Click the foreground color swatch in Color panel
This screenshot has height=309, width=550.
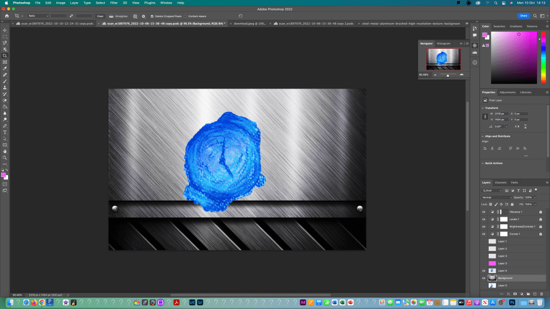[x=484, y=34]
